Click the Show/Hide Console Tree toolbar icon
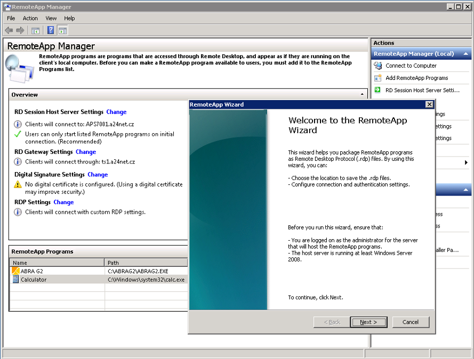This screenshot has width=474, height=359. pyautogui.click(x=35, y=30)
